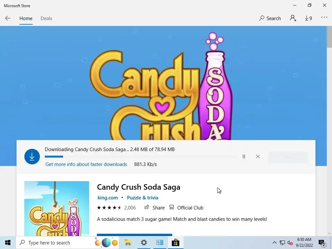The image size is (332, 249).
Task: Open Settings from the taskbar
Action: coord(144,243)
